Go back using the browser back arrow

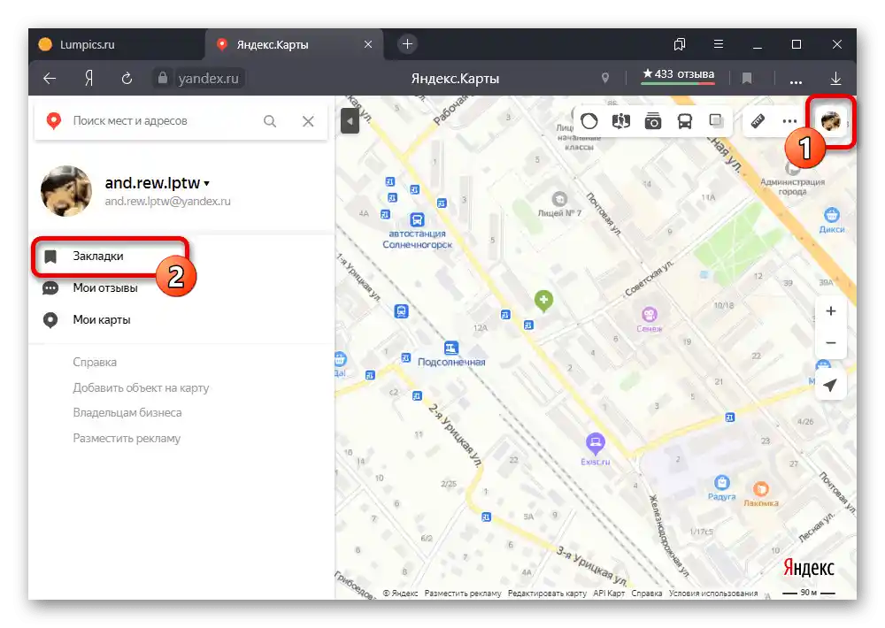pyautogui.click(x=50, y=79)
